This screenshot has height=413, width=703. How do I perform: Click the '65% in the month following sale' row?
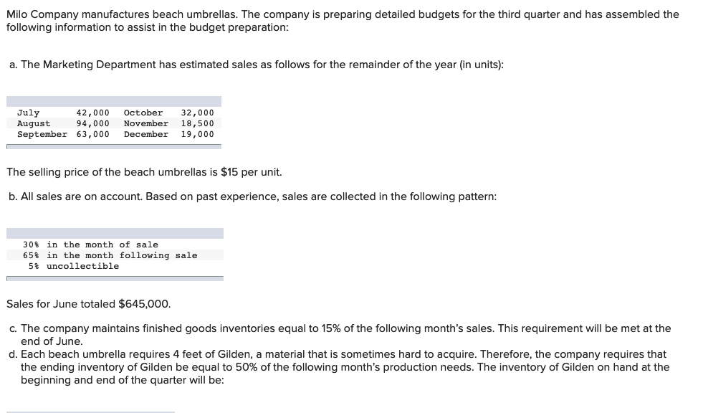coord(115,255)
